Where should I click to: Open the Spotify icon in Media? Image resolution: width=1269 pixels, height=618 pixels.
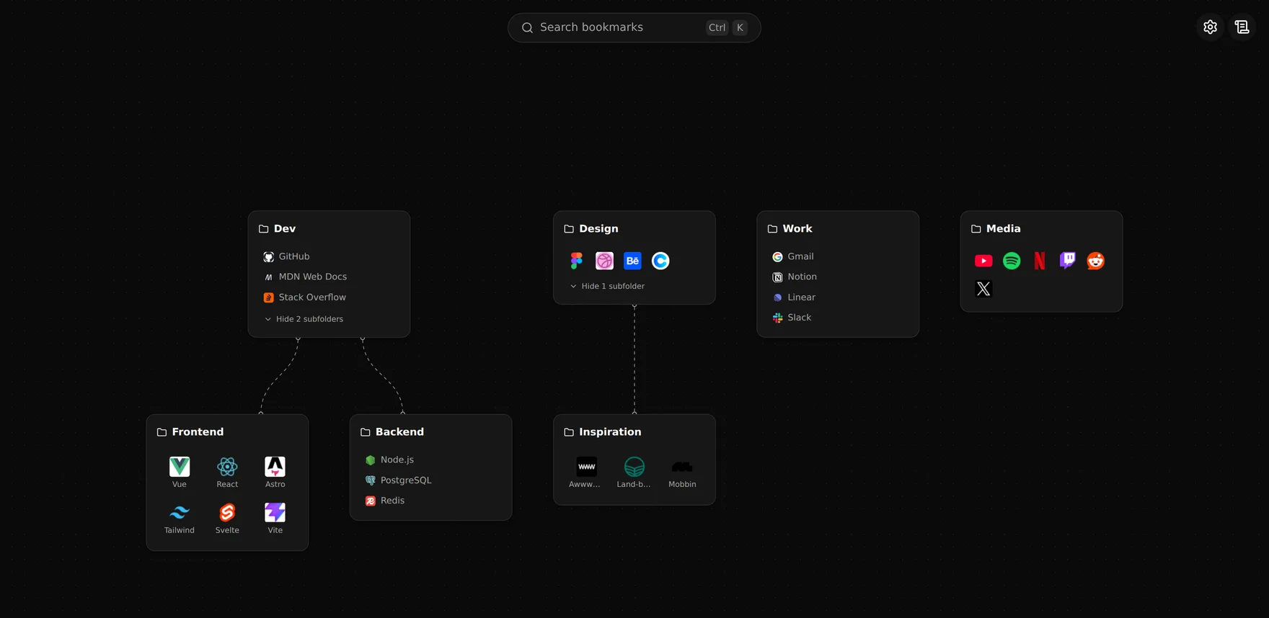pyautogui.click(x=1012, y=261)
